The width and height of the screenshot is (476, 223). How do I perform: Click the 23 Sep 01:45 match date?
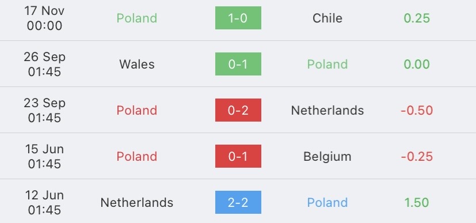click(x=44, y=110)
